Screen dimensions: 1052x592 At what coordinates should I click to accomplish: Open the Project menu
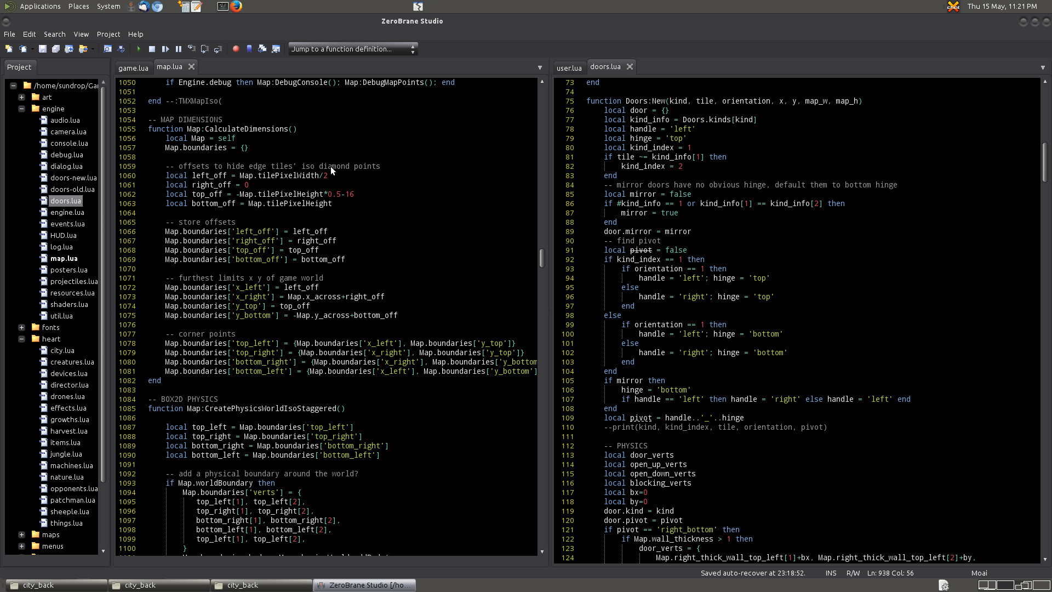pos(108,34)
